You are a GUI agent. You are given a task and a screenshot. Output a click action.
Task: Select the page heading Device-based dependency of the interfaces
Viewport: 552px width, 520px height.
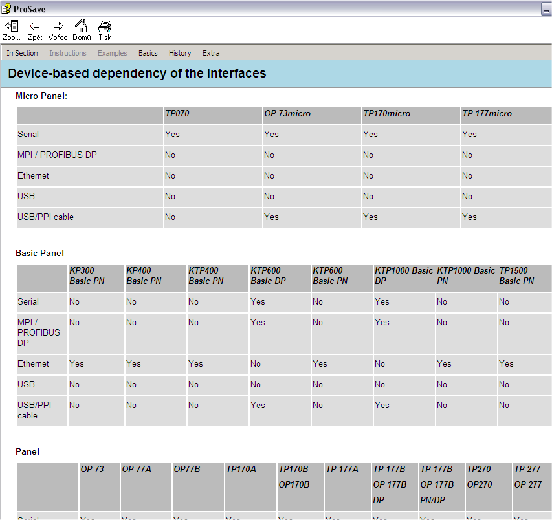click(137, 73)
